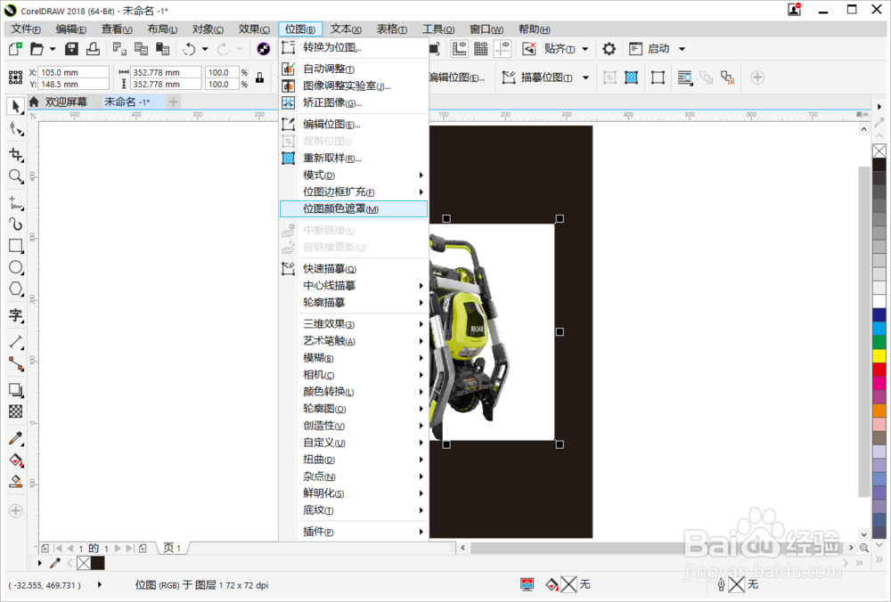Click 快速描摹 in the menu
Image resolution: width=891 pixels, height=602 pixels.
point(354,268)
